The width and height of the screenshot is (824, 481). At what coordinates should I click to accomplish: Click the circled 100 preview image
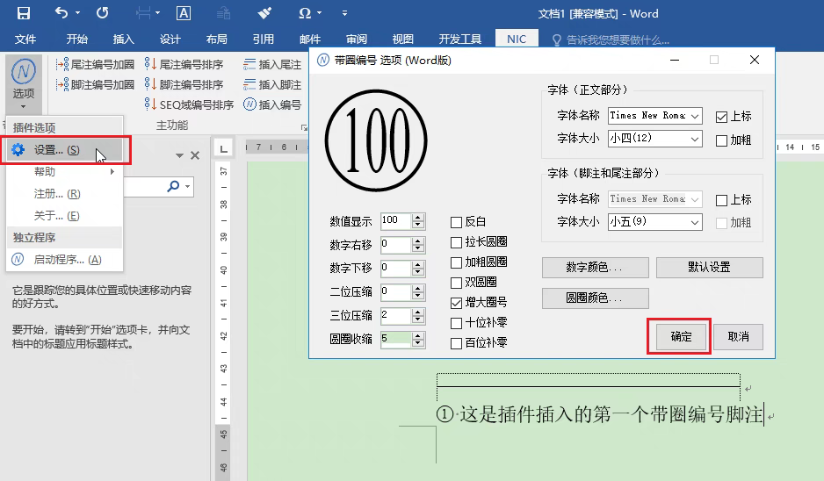(376, 140)
